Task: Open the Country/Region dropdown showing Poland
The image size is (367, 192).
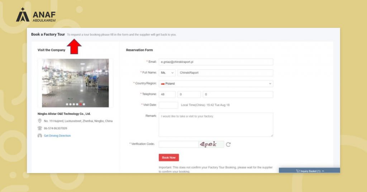Action: 216,83
